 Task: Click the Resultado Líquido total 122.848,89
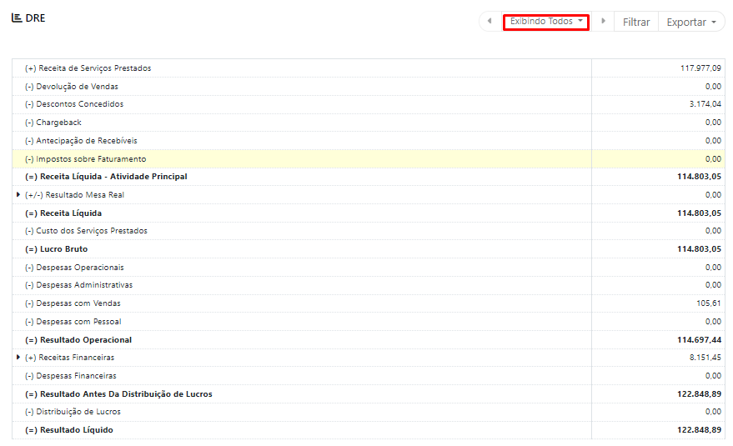(700, 430)
